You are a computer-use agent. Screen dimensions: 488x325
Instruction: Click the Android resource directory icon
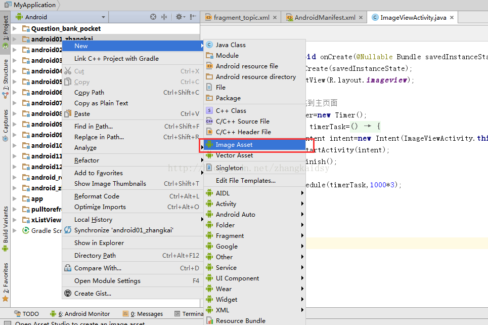pyautogui.click(x=209, y=76)
